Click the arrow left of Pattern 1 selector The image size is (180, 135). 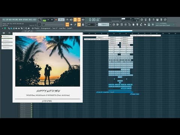click(97, 24)
